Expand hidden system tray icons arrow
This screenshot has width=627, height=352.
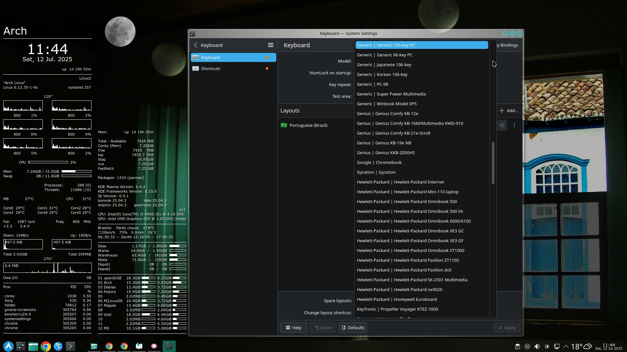(566, 346)
